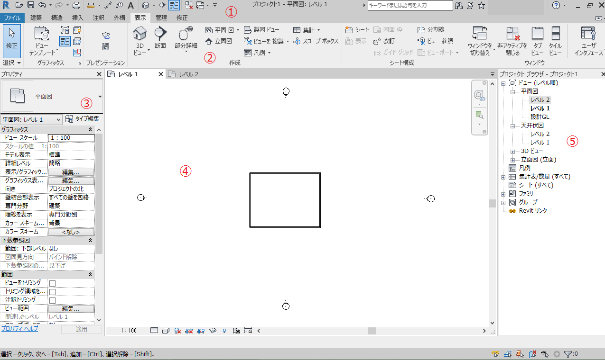Switch to the 修正 ribbon tab
The image size is (605, 360).
182,18
